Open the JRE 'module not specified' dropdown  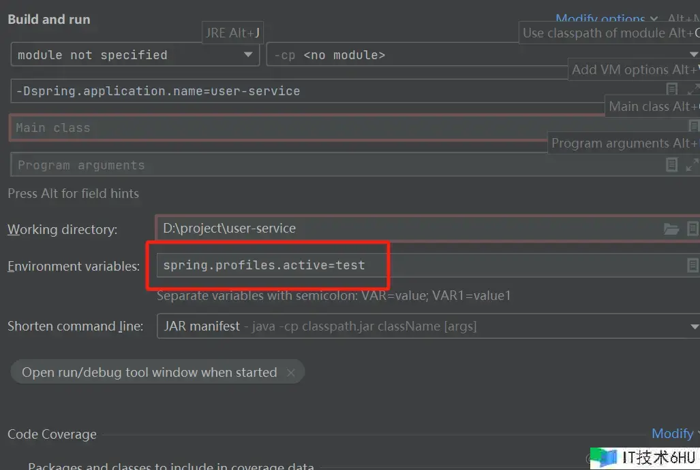(248, 55)
